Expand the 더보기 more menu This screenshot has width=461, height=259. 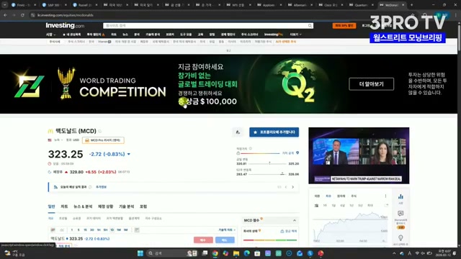pos(295,35)
